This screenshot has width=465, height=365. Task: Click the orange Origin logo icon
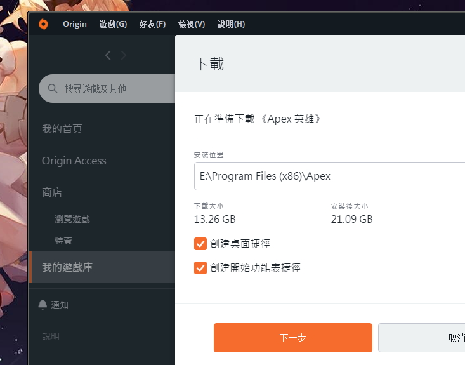coord(43,24)
